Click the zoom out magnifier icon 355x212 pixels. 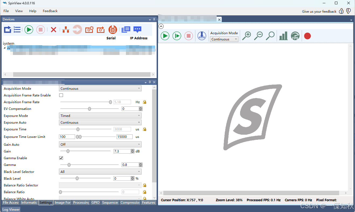coord(258,36)
